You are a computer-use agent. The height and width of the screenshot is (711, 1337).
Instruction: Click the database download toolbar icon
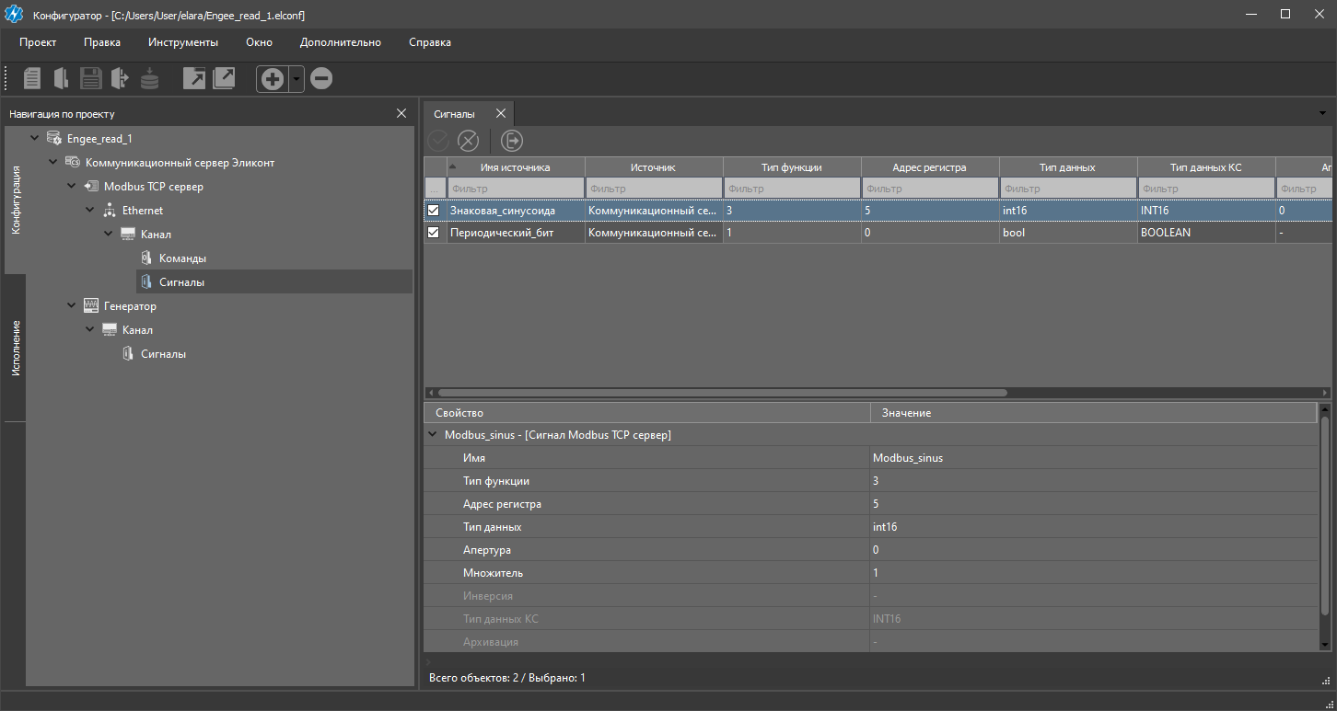149,79
